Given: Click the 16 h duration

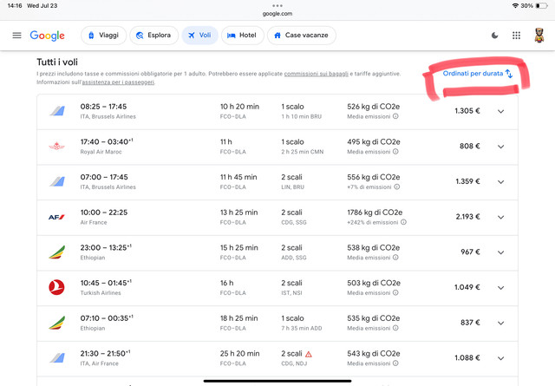Looking at the screenshot, I should coord(226,283).
